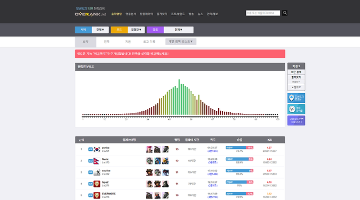
Task: Select EVERMORE's second hero portrait
Action: coord(157,195)
